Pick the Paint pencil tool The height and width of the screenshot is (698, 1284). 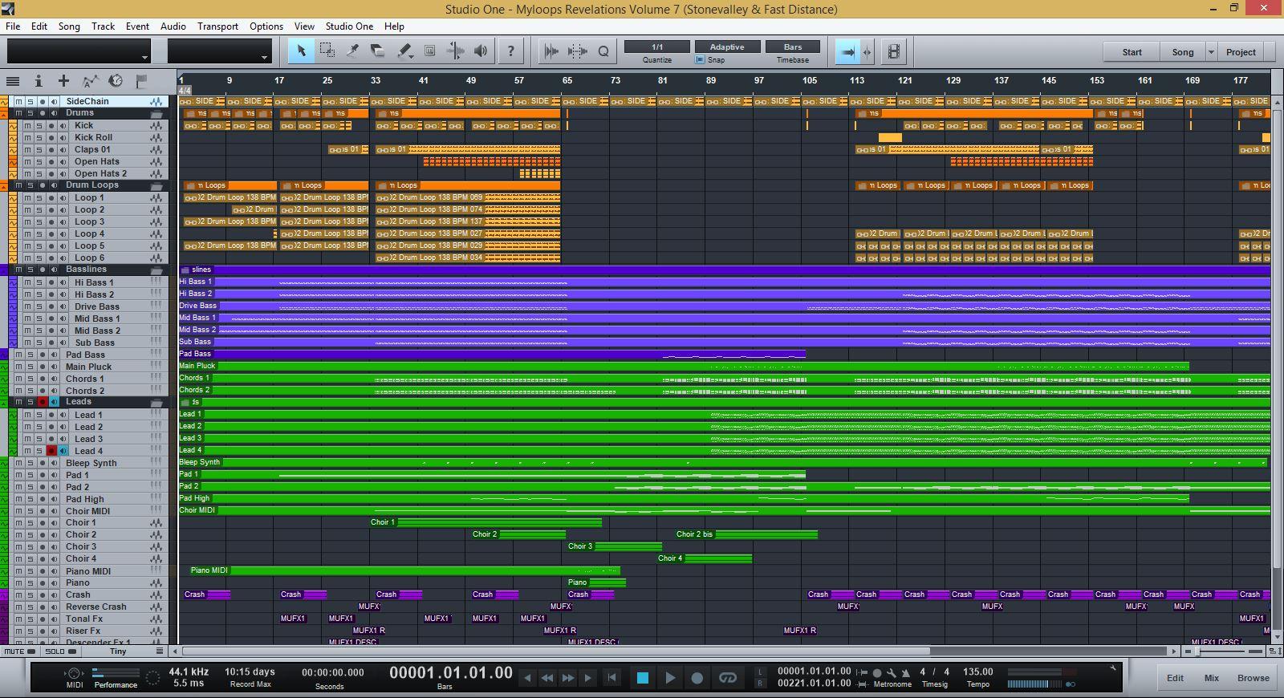404,51
